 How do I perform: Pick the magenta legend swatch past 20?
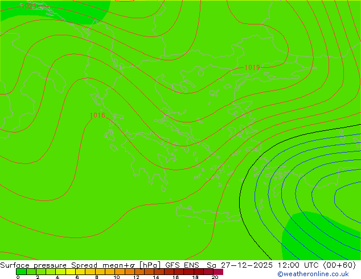pos(218,272)
